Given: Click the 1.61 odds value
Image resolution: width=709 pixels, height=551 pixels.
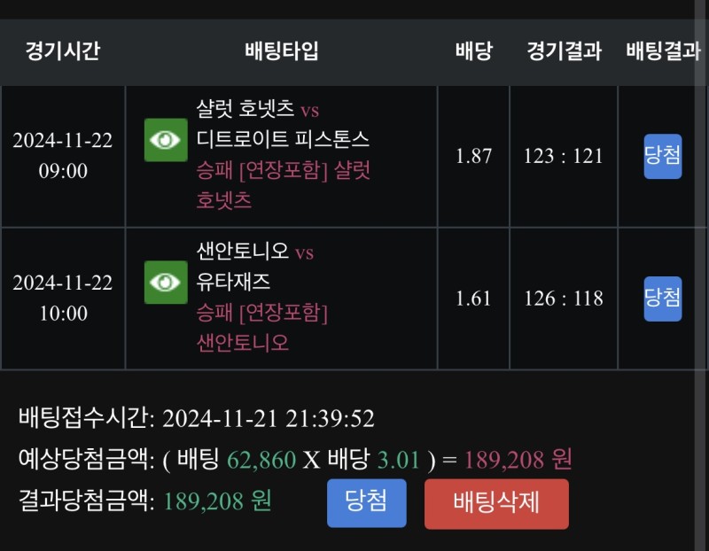Looking at the screenshot, I should point(473,299).
